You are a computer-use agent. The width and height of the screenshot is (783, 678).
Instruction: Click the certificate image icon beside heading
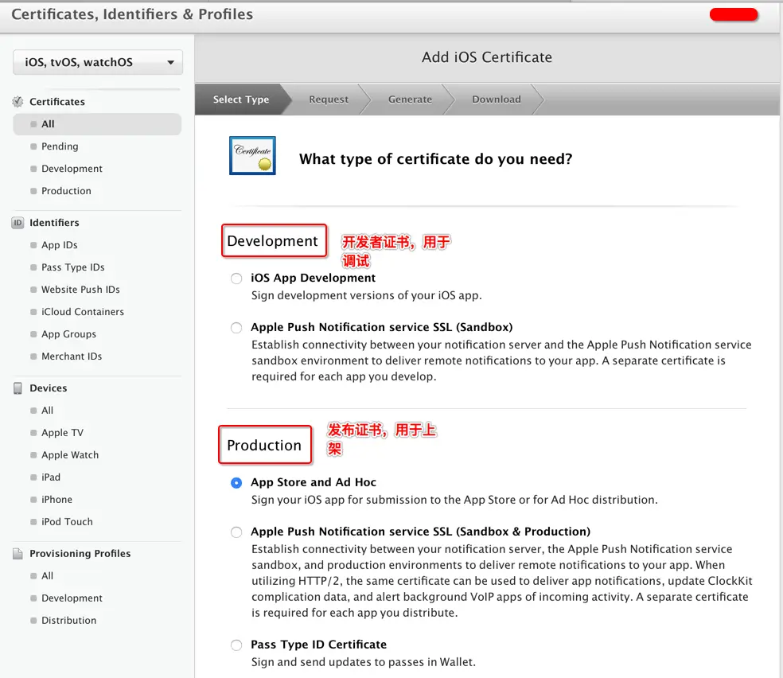pyautogui.click(x=253, y=156)
